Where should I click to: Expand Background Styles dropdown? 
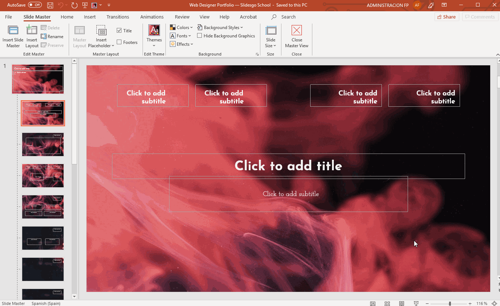(220, 28)
